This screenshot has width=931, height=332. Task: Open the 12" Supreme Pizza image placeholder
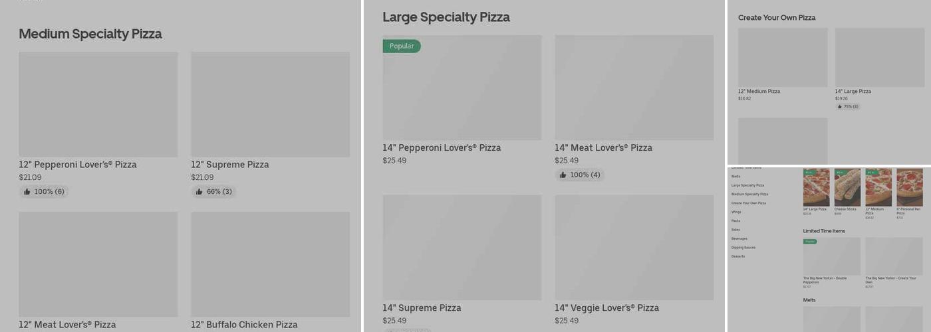[270, 104]
